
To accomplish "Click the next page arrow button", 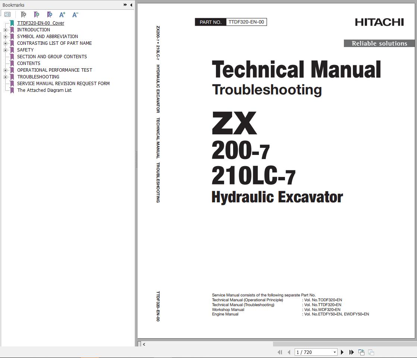I will pyautogui.click(x=342, y=352).
